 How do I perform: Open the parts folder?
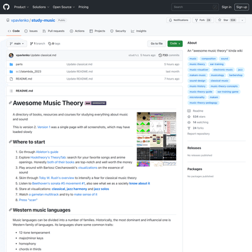click(x=19, y=64)
